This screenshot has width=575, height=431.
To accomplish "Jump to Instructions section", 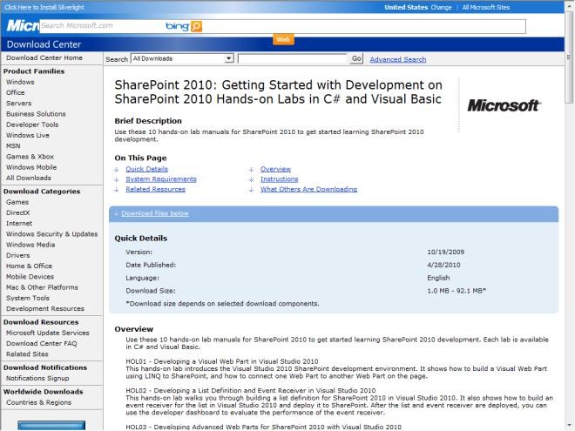I will tap(280, 179).
